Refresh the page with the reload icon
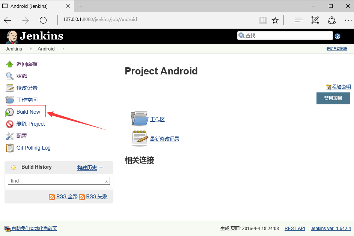This screenshot has width=354, height=236. point(43,20)
